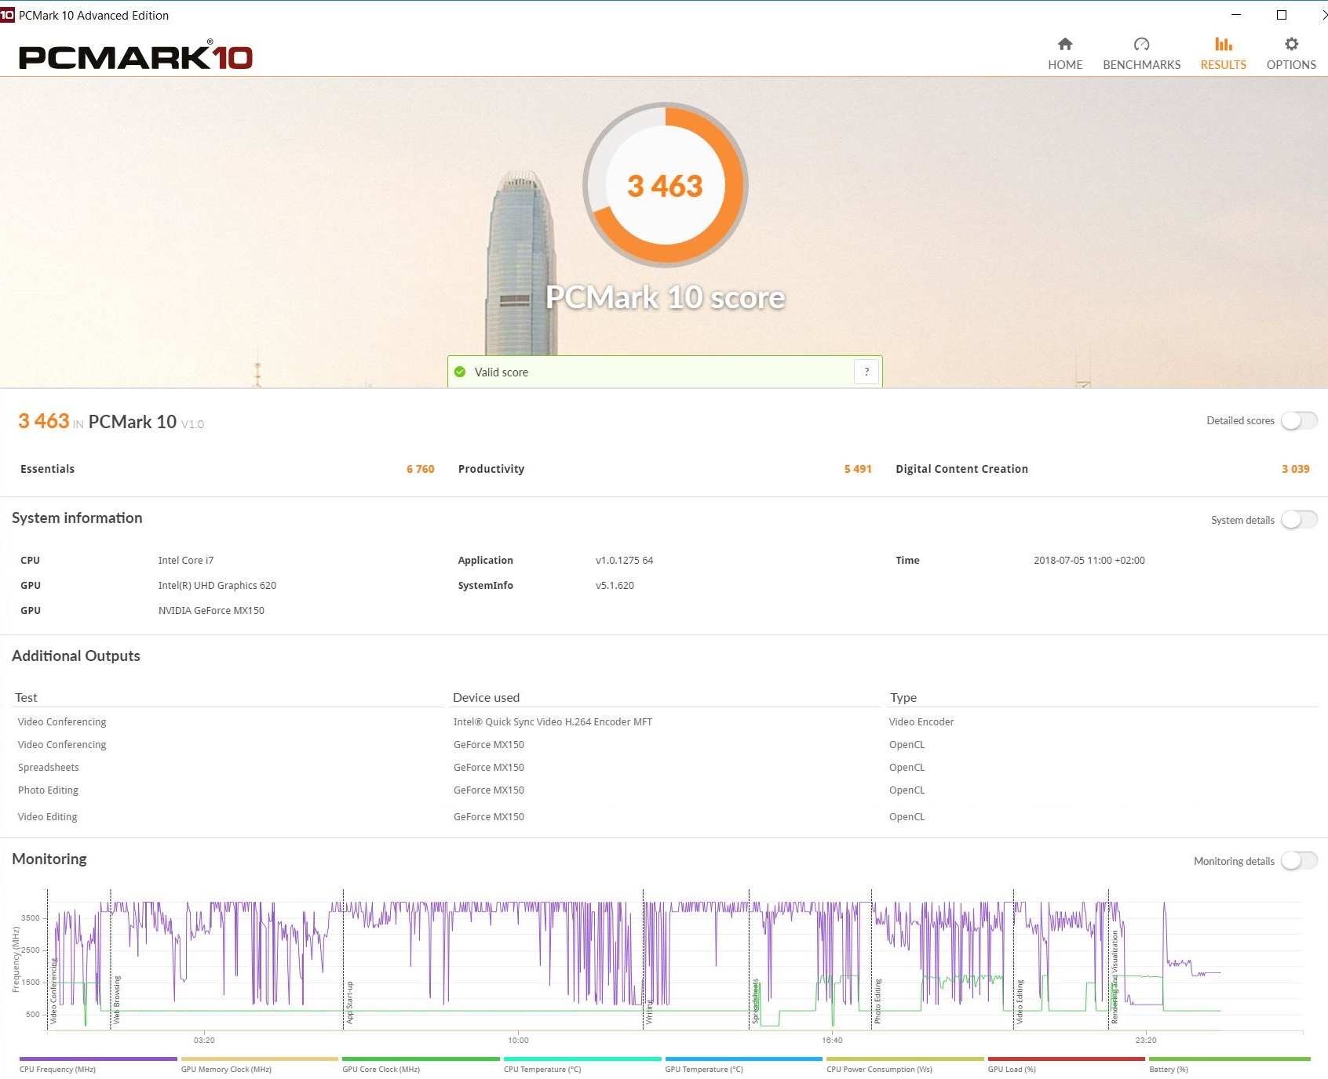Click the CPU Power Consumption legend swatch
The height and width of the screenshot is (1079, 1328).
(905, 1059)
